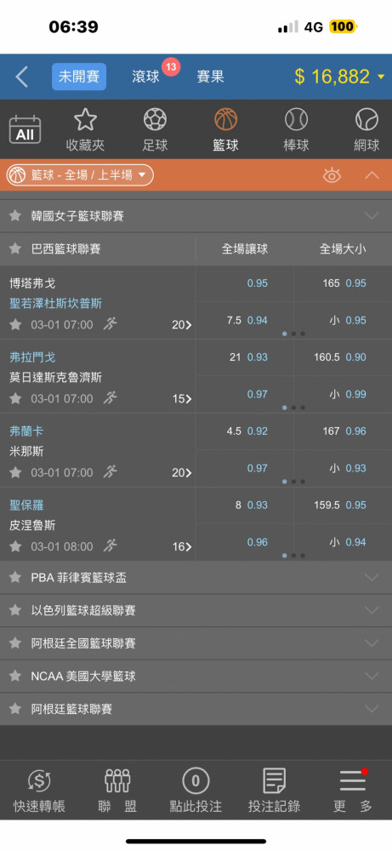Select the 網球 tennis icon

pyautogui.click(x=366, y=119)
